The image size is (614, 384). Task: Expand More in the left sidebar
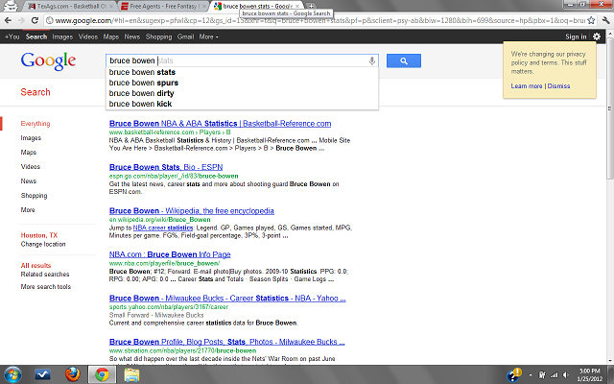pyautogui.click(x=28, y=209)
